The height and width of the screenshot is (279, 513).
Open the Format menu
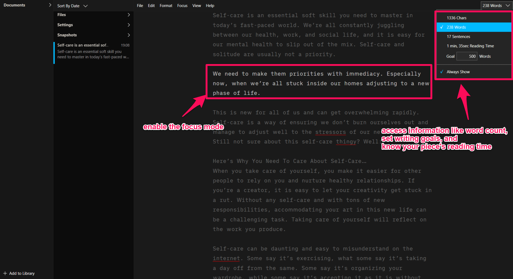(166, 6)
